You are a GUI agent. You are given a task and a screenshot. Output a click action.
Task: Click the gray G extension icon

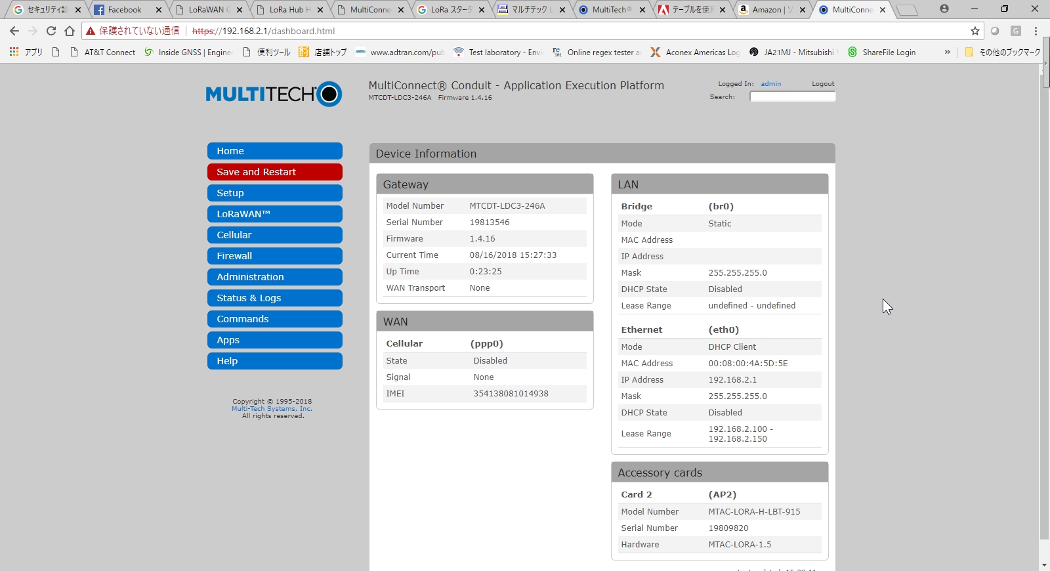[x=1015, y=31]
